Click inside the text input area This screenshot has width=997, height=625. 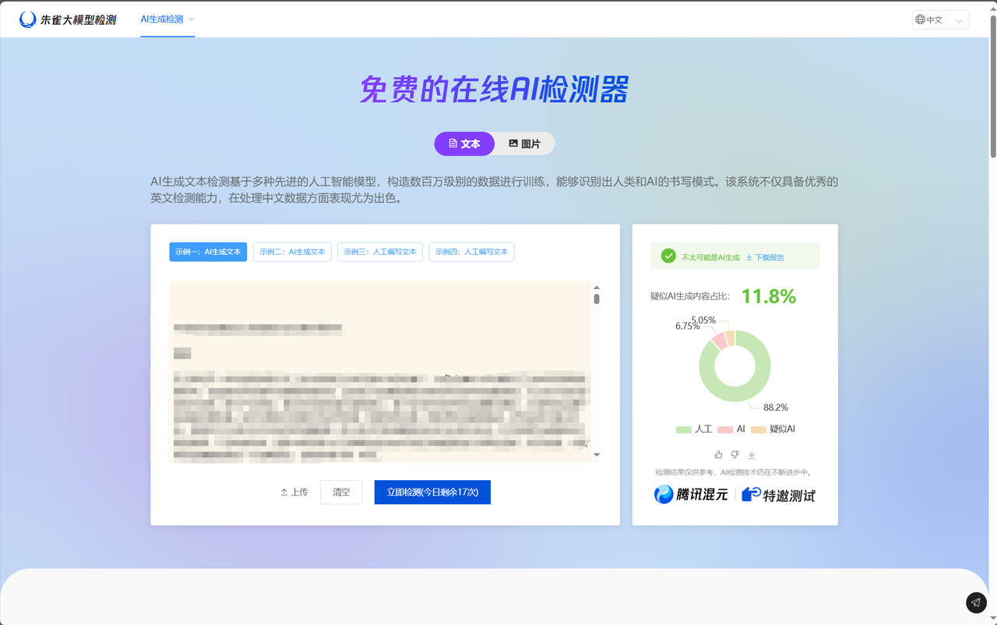(x=380, y=371)
